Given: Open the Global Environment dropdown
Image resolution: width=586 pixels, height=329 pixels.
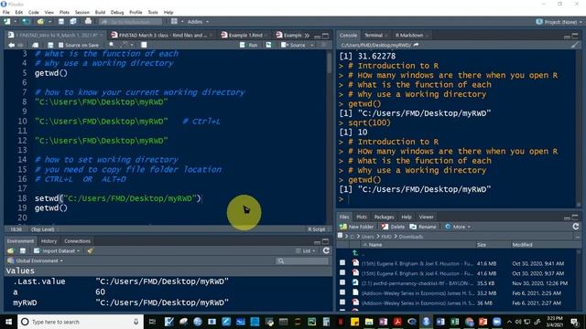Looking at the screenshot, I should coord(36,260).
